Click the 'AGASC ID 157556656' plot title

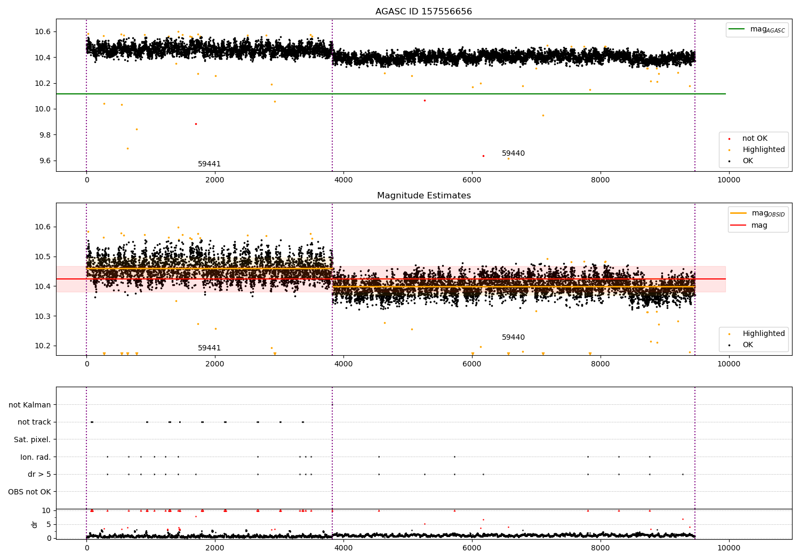pos(423,12)
